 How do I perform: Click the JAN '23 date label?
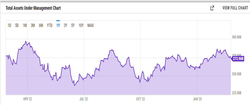click(x=197, y=99)
